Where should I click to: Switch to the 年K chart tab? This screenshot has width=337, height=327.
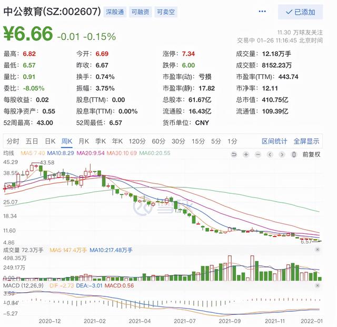117,141
